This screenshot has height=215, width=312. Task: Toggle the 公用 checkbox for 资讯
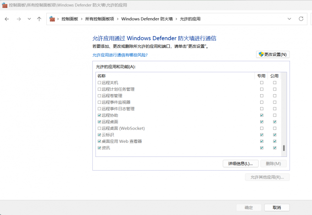(274, 148)
